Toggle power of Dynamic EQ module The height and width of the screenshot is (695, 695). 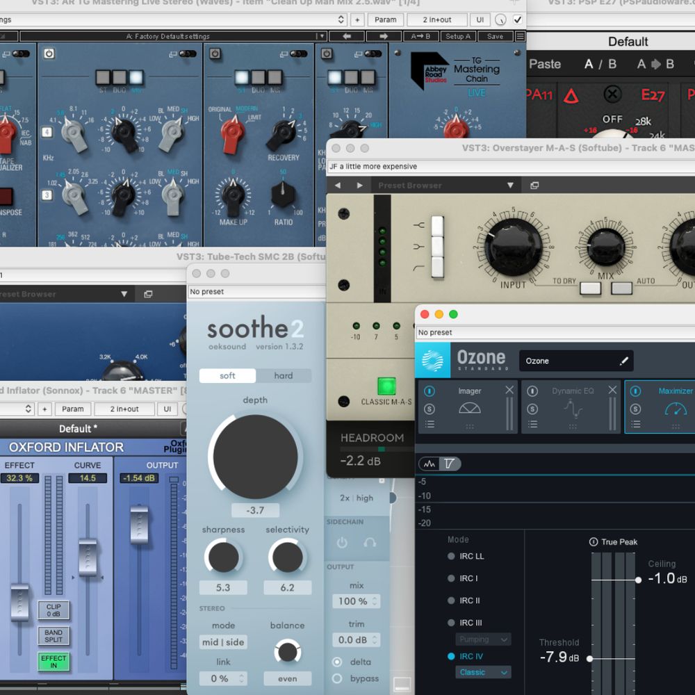[x=532, y=391]
